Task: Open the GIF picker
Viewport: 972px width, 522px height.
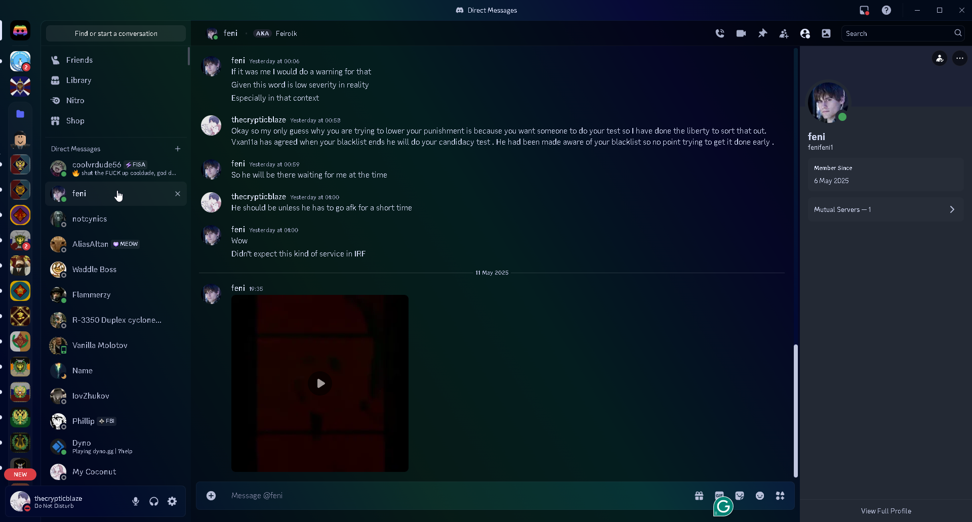Action: [719, 495]
